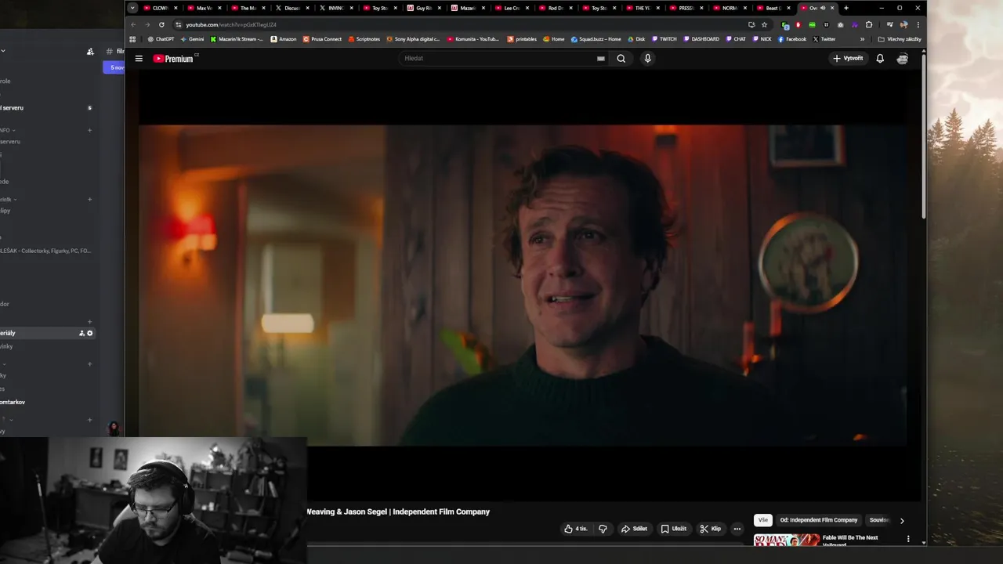Open the TWITCH bookmark
The image size is (1003, 564).
point(664,39)
